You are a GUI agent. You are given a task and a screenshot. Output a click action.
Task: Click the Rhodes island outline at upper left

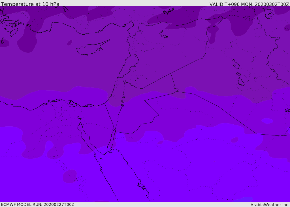(14, 32)
